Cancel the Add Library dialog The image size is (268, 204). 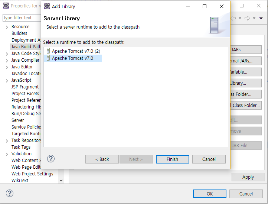209,159
